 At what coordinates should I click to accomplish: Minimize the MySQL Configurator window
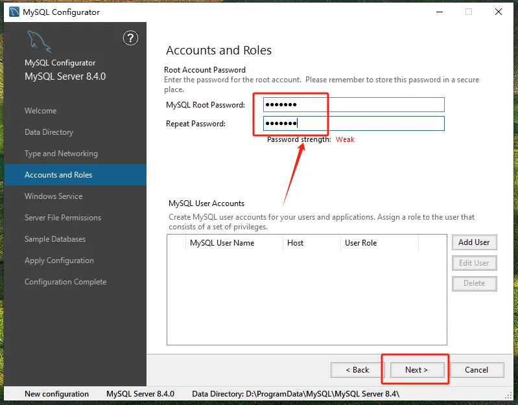(x=440, y=12)
